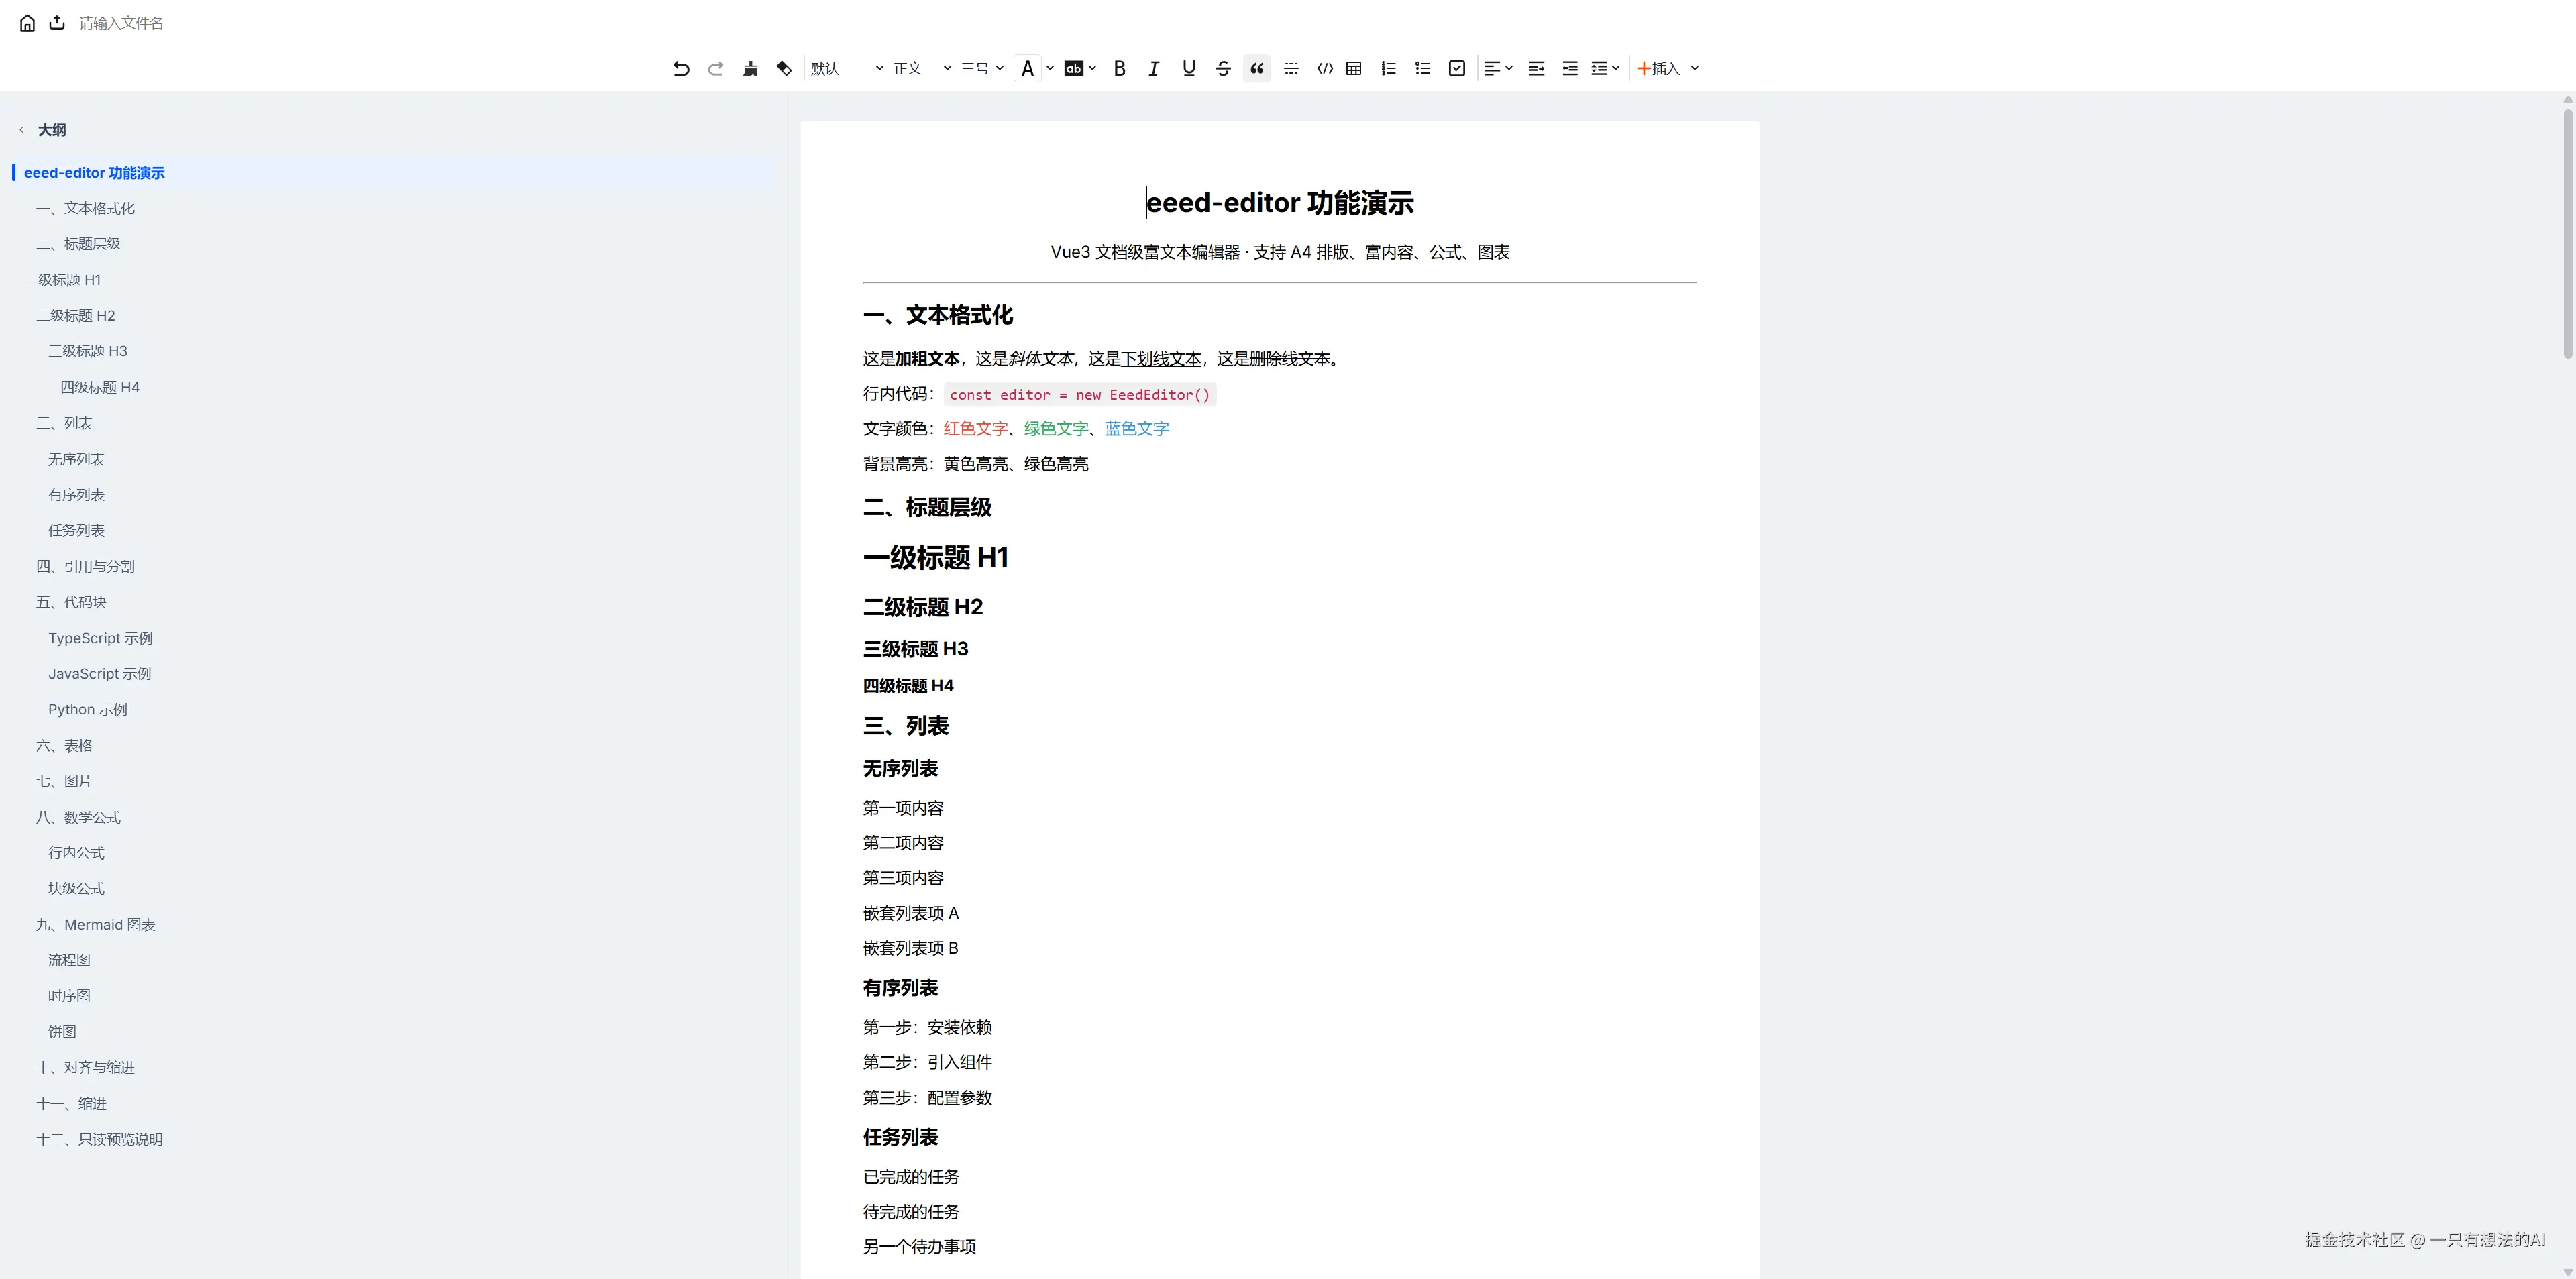Click the clear formatting eraser icon
The image size is (2576, 1279).
pyautogui.click(x=784, y=68)
